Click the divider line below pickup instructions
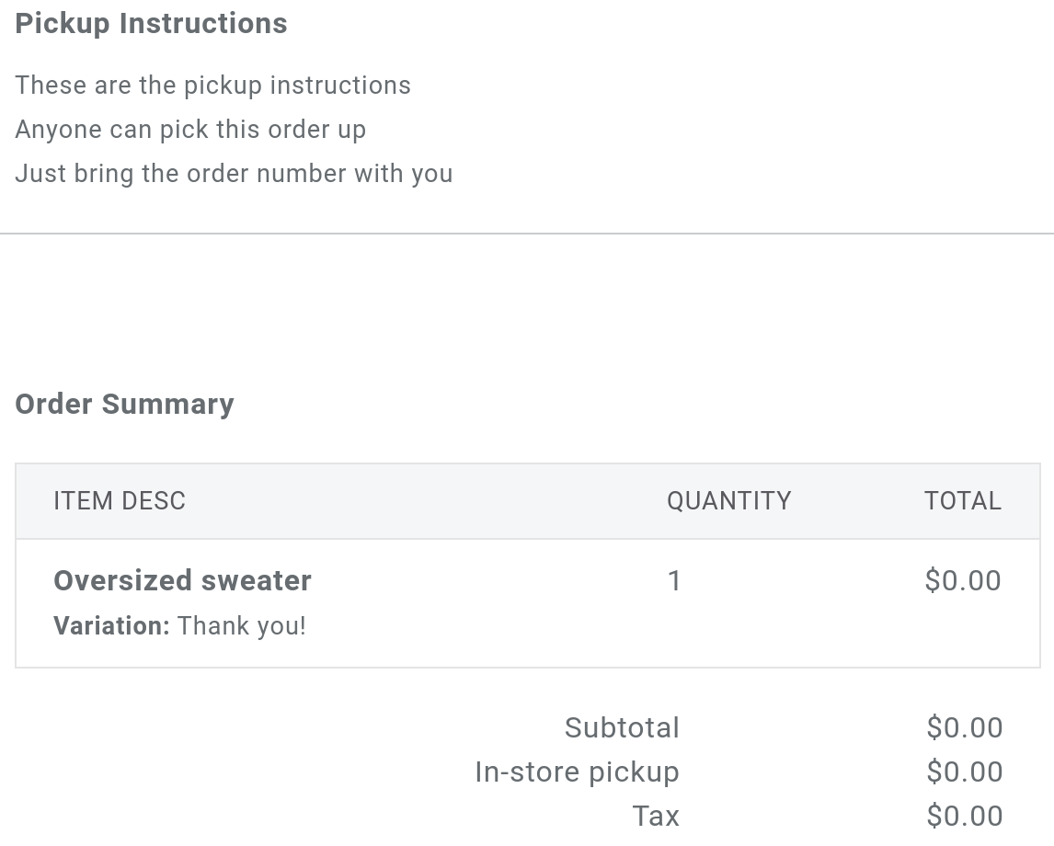Image resolution: width=1054 pixels, height=846 pixels. pyautogui.click(x=527, y=234)
